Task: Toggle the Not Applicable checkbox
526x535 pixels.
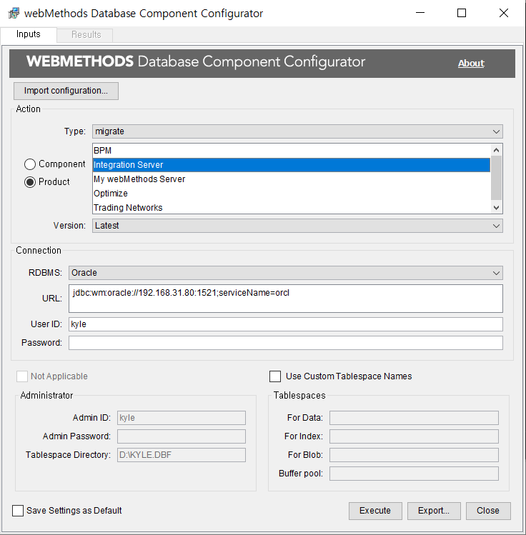Action: click(x=22, y=376)
